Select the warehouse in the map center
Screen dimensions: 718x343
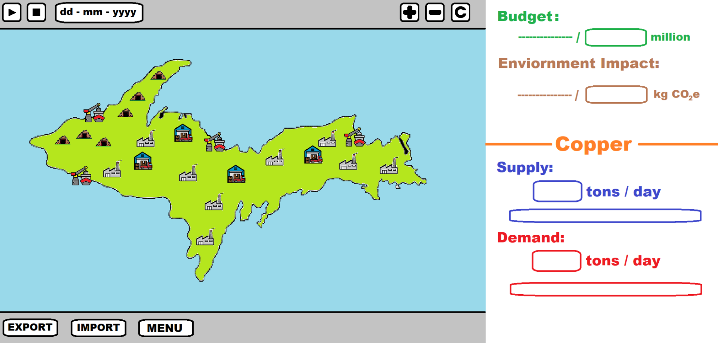coord(236,174)
